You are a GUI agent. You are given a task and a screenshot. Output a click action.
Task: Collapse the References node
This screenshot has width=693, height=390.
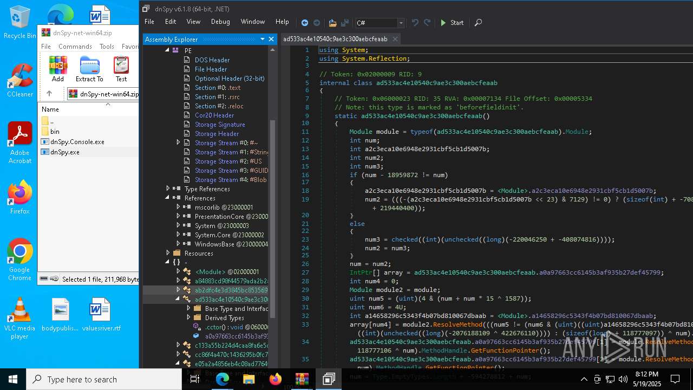click(x=168, y=198)
